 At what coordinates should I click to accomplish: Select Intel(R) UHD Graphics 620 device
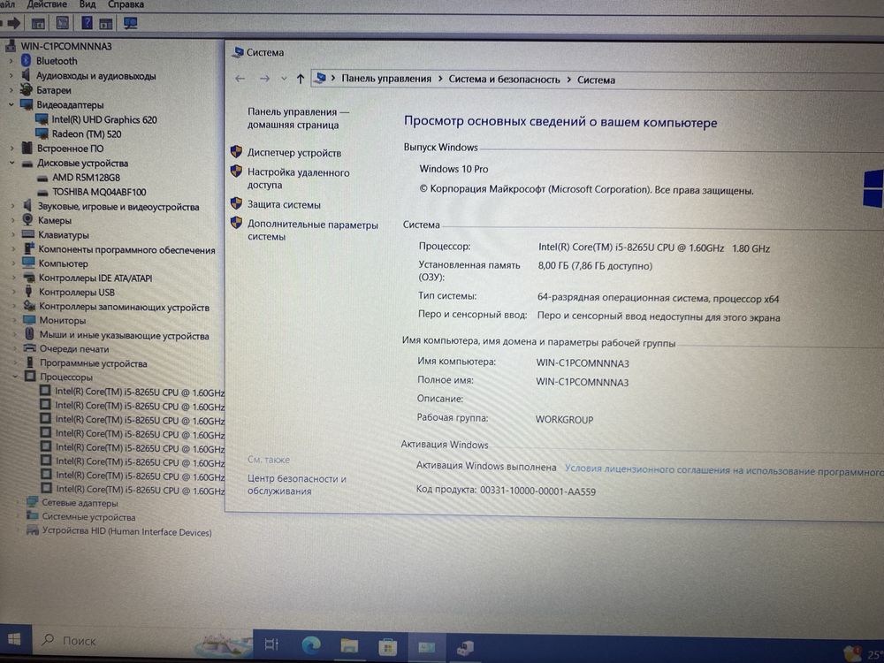coord(104,119)
